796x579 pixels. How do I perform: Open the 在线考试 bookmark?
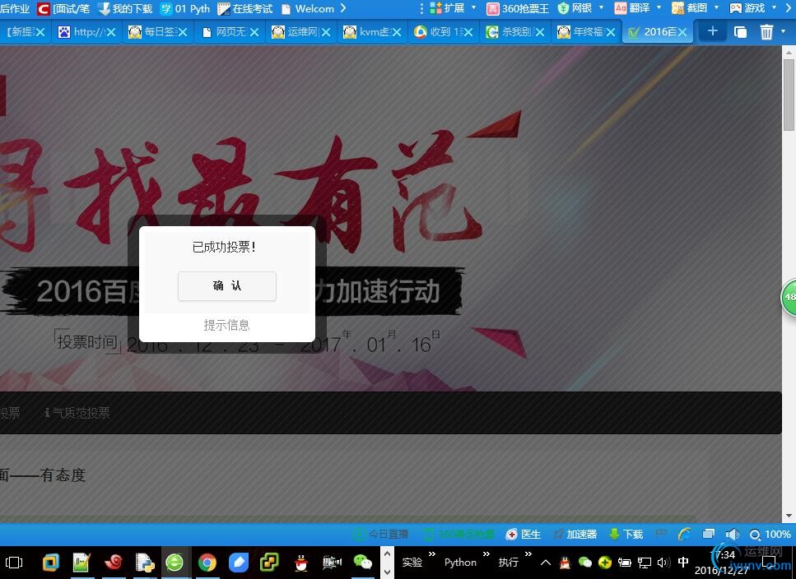click(245, 8)
